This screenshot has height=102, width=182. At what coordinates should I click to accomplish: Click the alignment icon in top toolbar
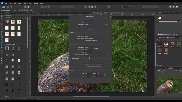click(109, 7)
